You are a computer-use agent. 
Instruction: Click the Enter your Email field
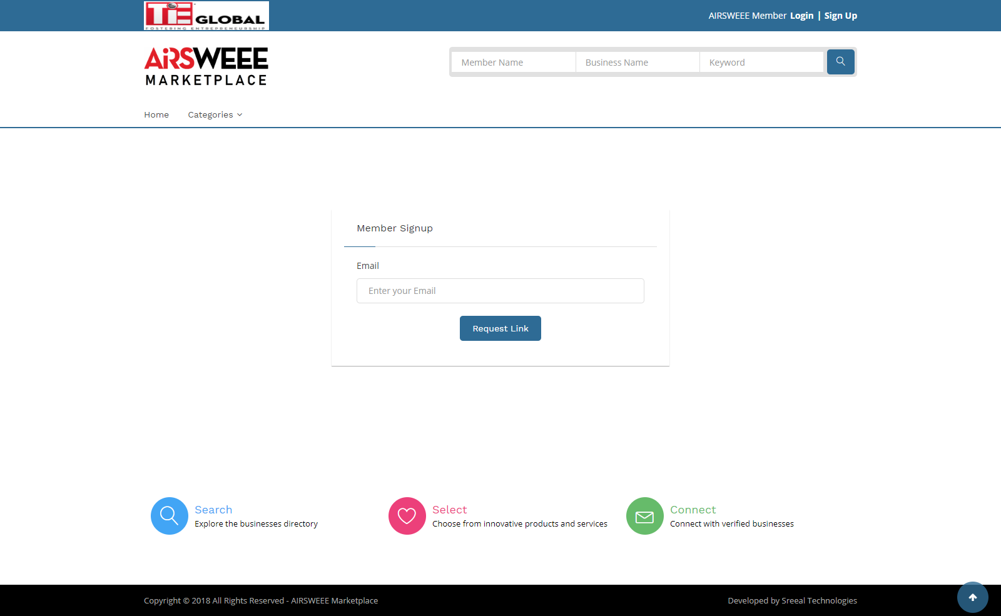(500, 291)
